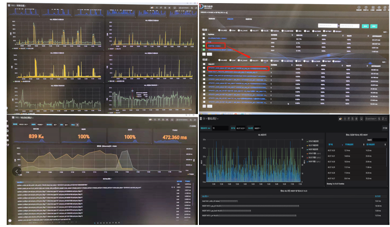The width and height of the screenshot is (390, 227).
Task: Click first teal button beside date fields
Action: 365,26
